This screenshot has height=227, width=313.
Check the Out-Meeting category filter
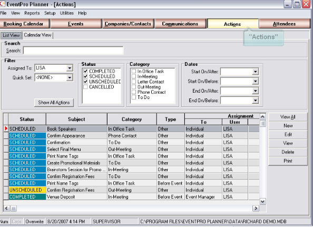pyautogui.click(x=134, y=87)
